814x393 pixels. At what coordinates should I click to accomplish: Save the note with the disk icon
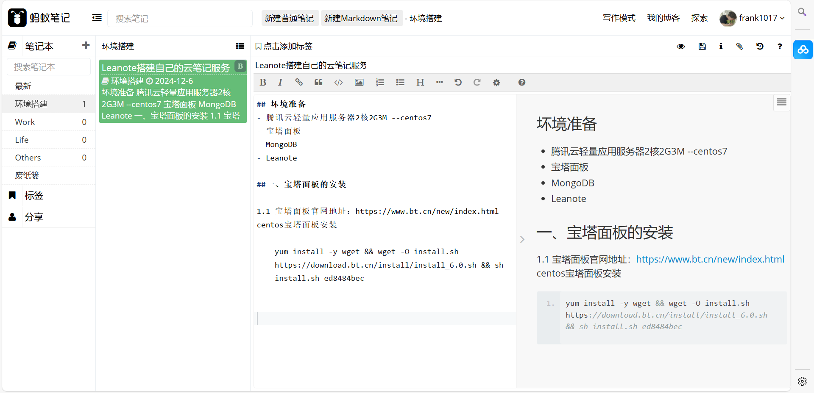702,46
